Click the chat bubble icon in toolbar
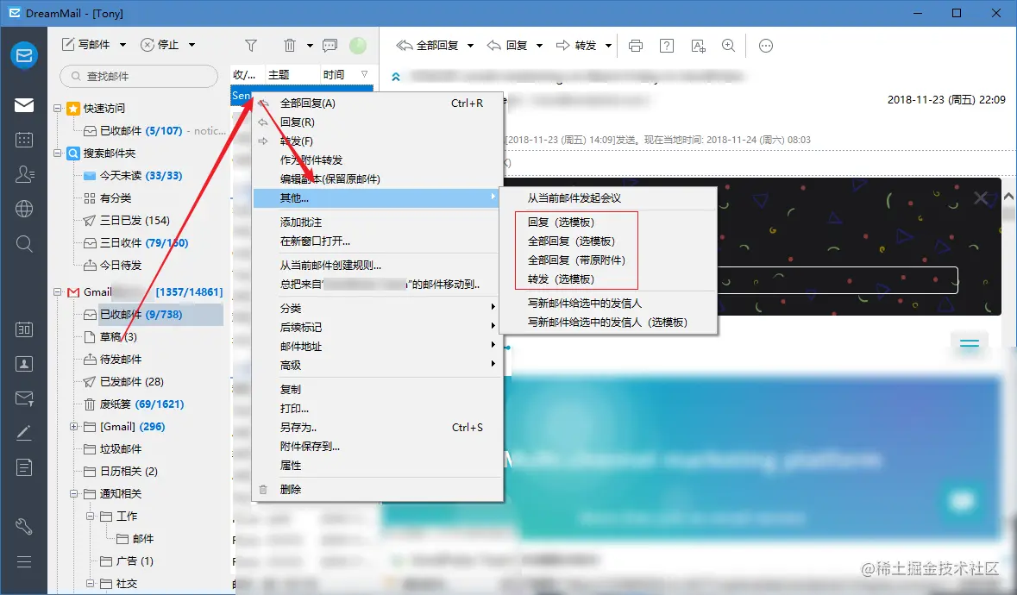This screenshot has width=1017, height=595. tap(330, 46)
